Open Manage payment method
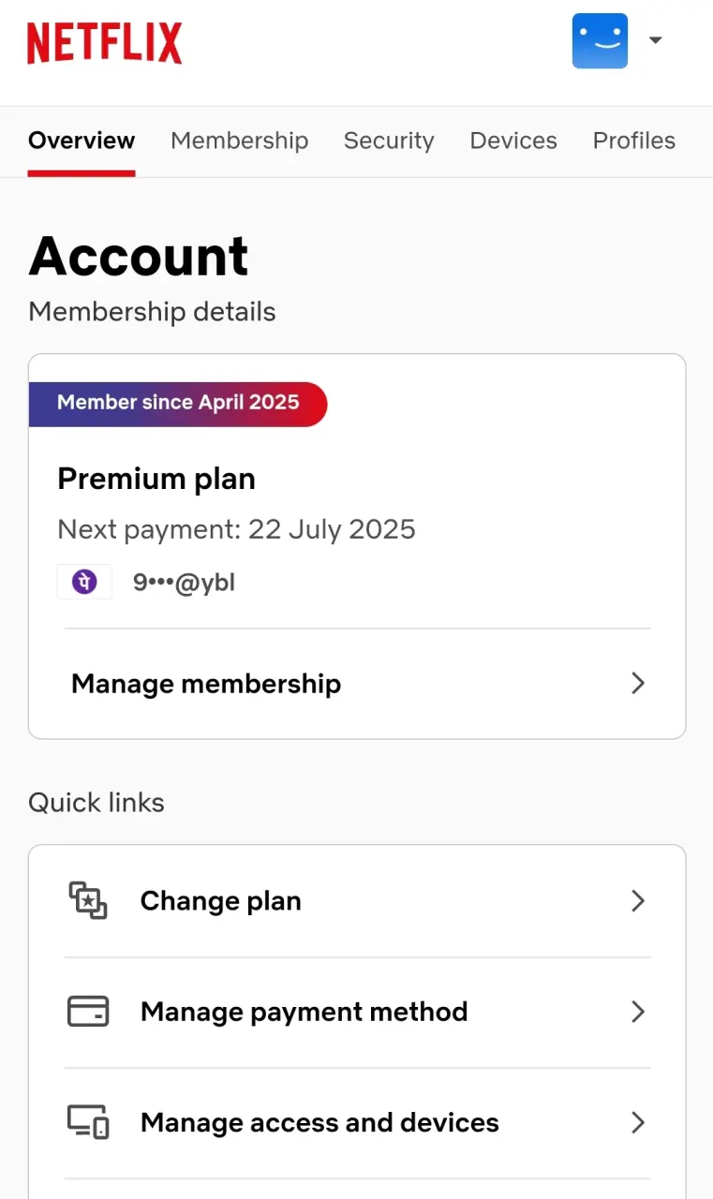 (357, 1012)
